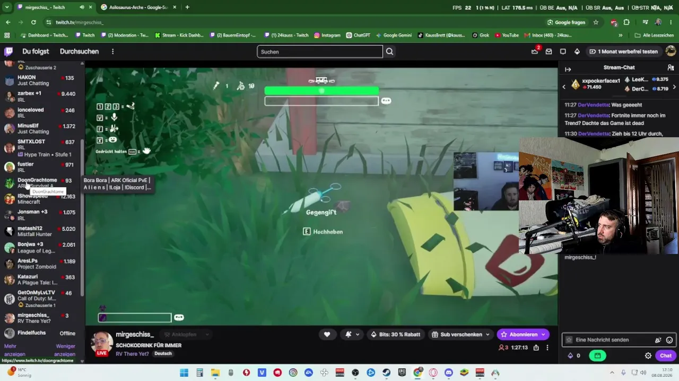Click the follow heart button
Screen dimensions: 679x381
pyautogui.click(x=327, y=334)
